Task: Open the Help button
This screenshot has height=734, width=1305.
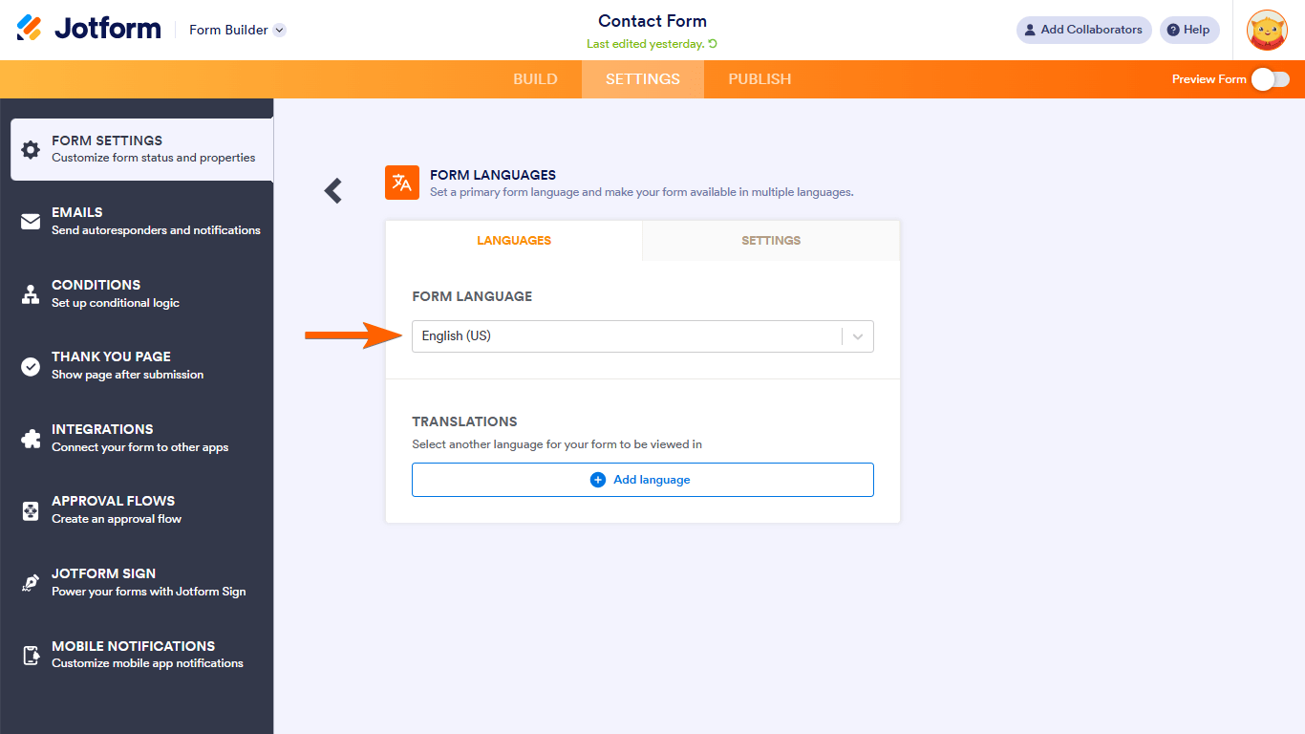Action: click(1188, 30)
